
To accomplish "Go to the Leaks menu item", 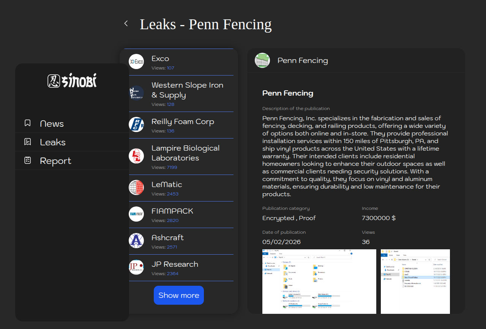I will tap(53, 142).
